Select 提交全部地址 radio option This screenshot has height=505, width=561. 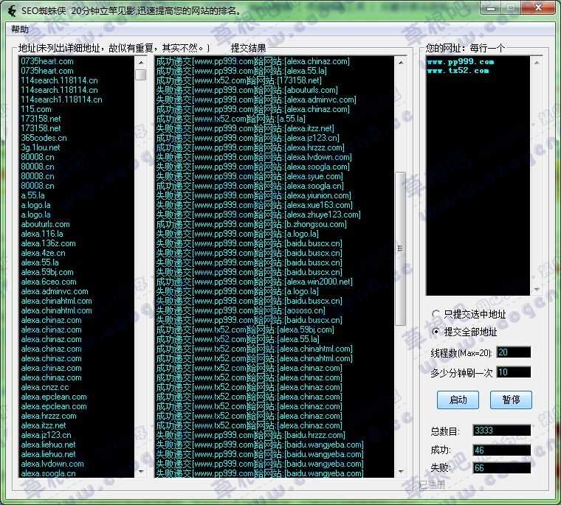(464, 332)
